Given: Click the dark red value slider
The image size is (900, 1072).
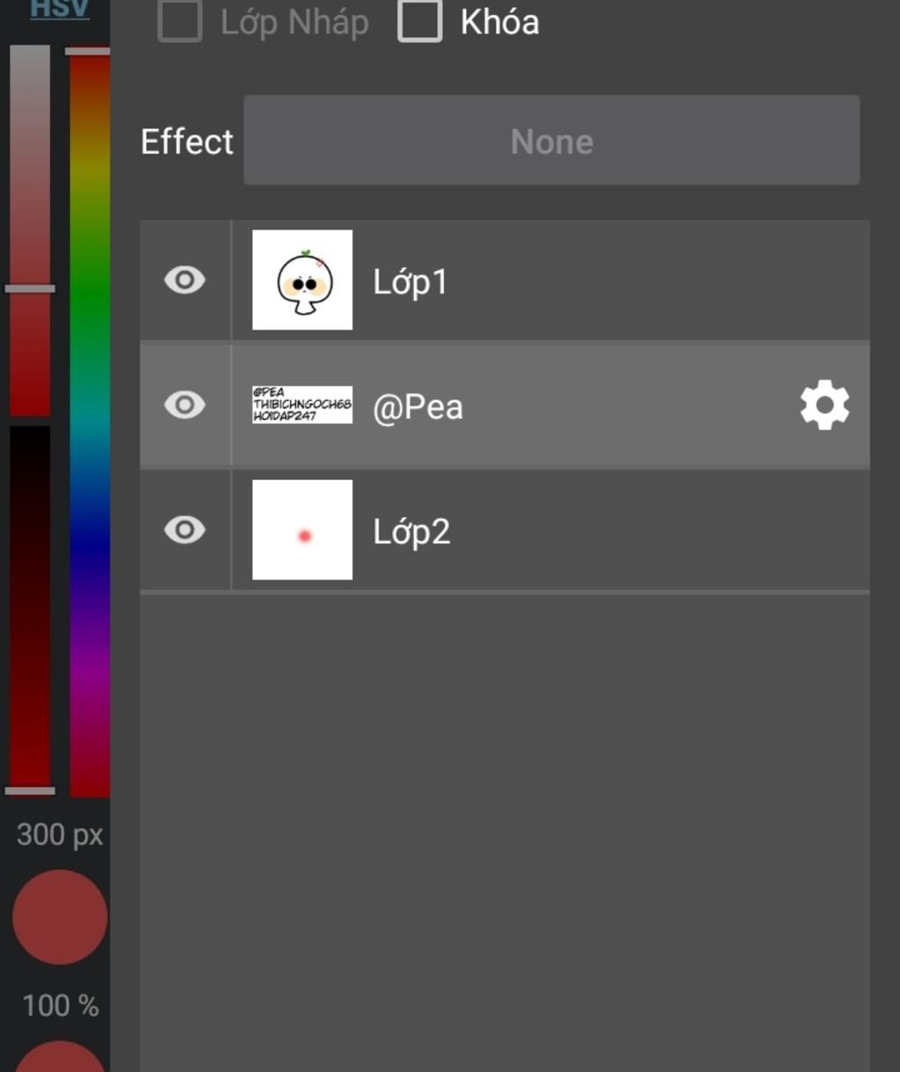Looking at the screenshot, I should tap(30, 608).
